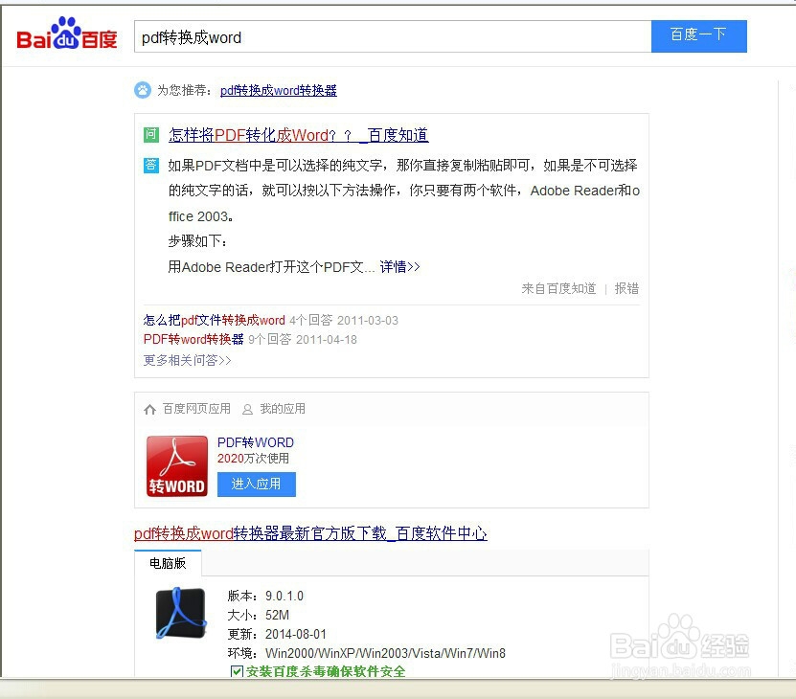Screen dimensions: 796x699
Task: Click 详情>> to read full answer
Action: pyautogui.click(x=399, y=266)
